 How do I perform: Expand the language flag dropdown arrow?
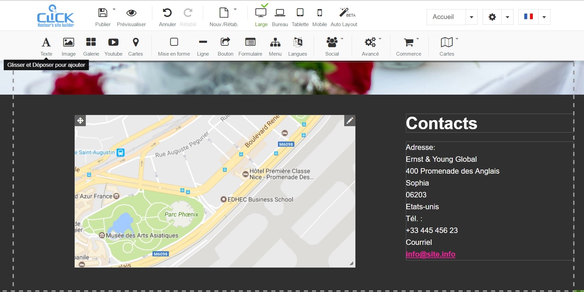pyautogui.click(x=544, y=17)
